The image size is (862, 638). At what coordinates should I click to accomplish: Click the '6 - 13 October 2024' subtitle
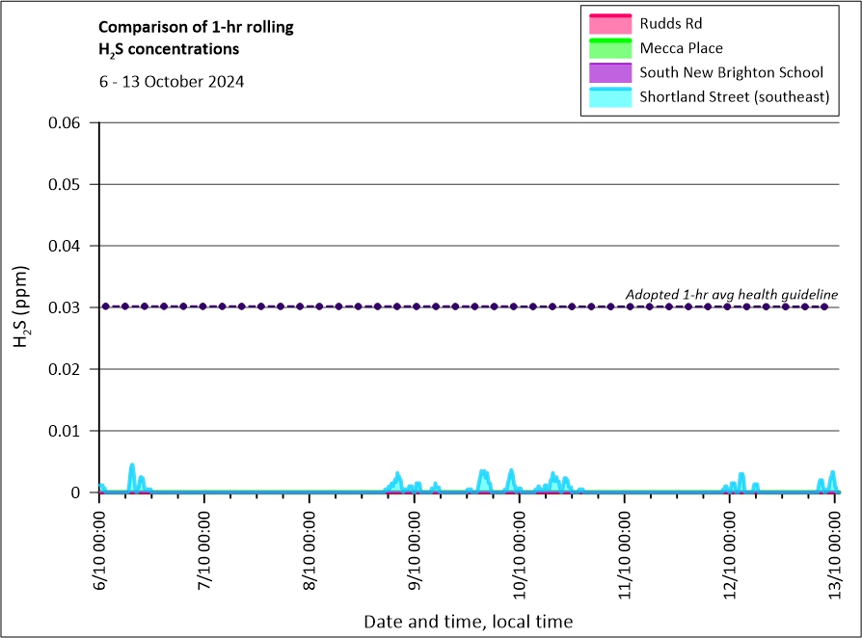[x=171, y=82]
